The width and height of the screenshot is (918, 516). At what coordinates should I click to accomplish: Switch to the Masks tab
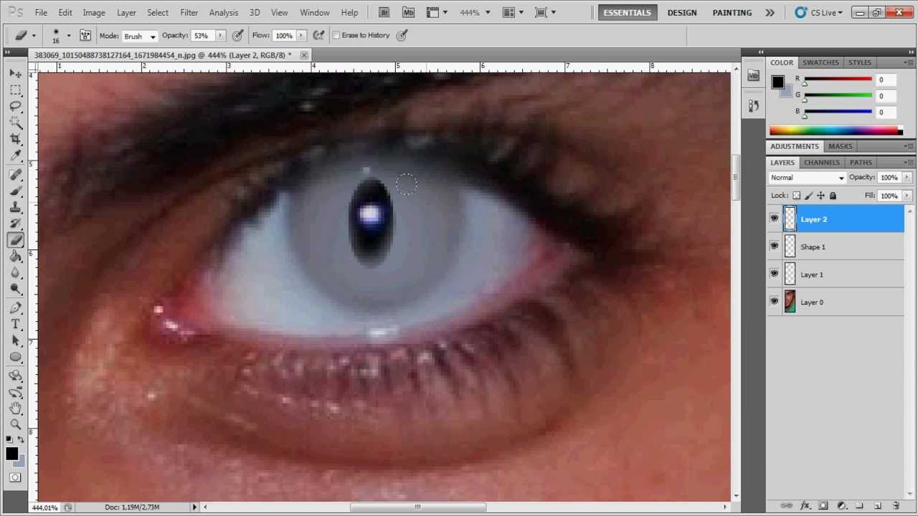tap(840, 146)
